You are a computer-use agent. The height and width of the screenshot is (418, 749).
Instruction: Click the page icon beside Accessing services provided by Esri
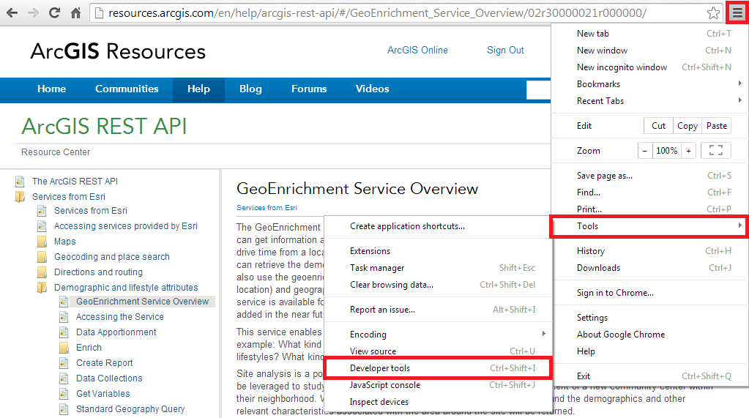click(x=42, y=226)
